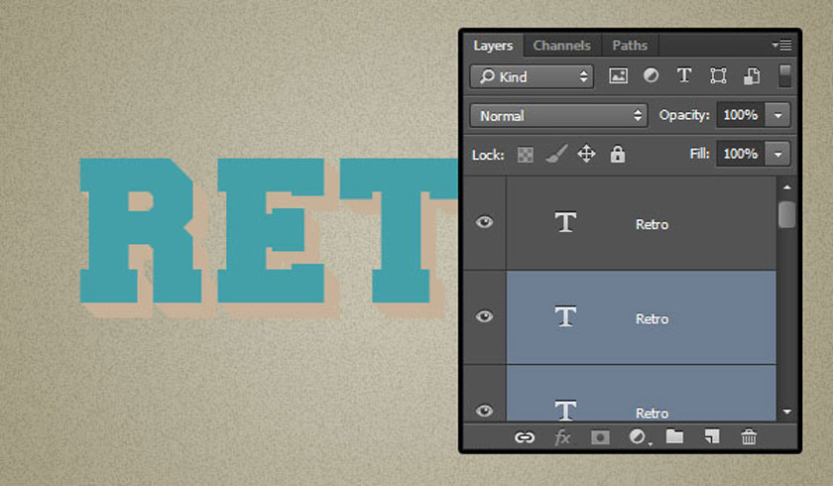
Task: Create a new layer icon
Action: (x=712, y=436)
